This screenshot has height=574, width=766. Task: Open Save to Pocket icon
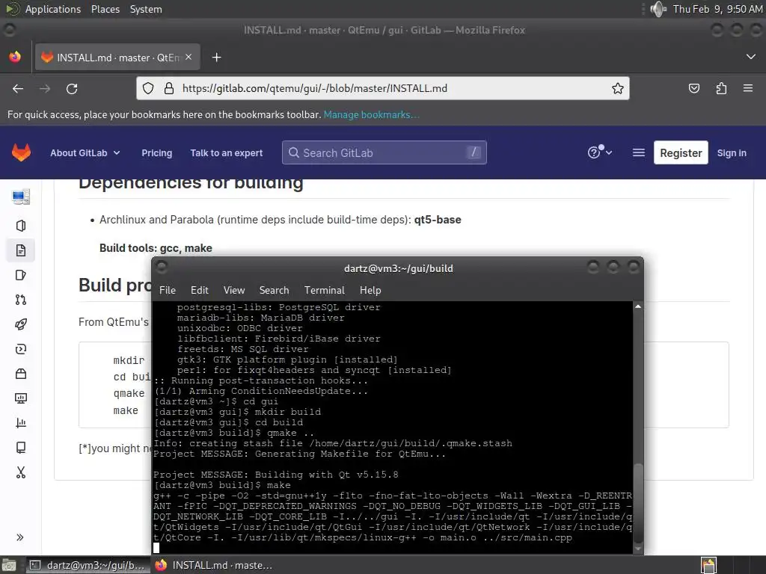pos(693,88)
